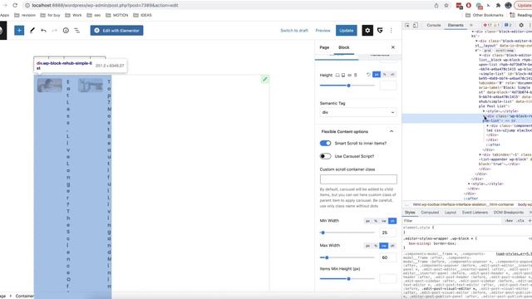Open DevTools settings gear
The height and width of the screenshot is (299, 532).
pos(521,25)
